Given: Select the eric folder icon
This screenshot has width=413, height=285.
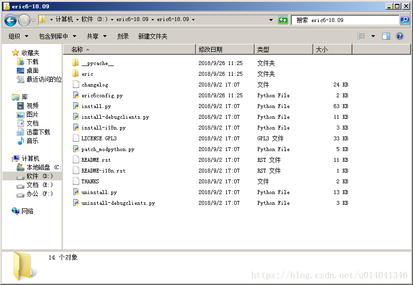Looking at the screenshot, I should tap(75, 73).
